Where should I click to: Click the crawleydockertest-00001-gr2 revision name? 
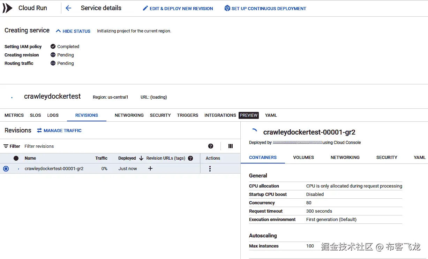54,168
